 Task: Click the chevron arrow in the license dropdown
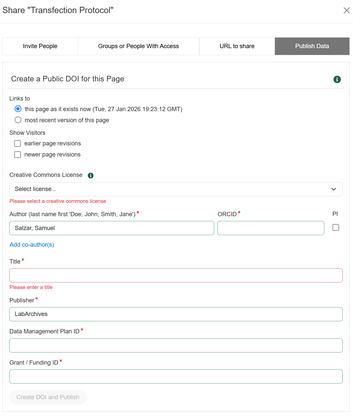pos(334,189)
